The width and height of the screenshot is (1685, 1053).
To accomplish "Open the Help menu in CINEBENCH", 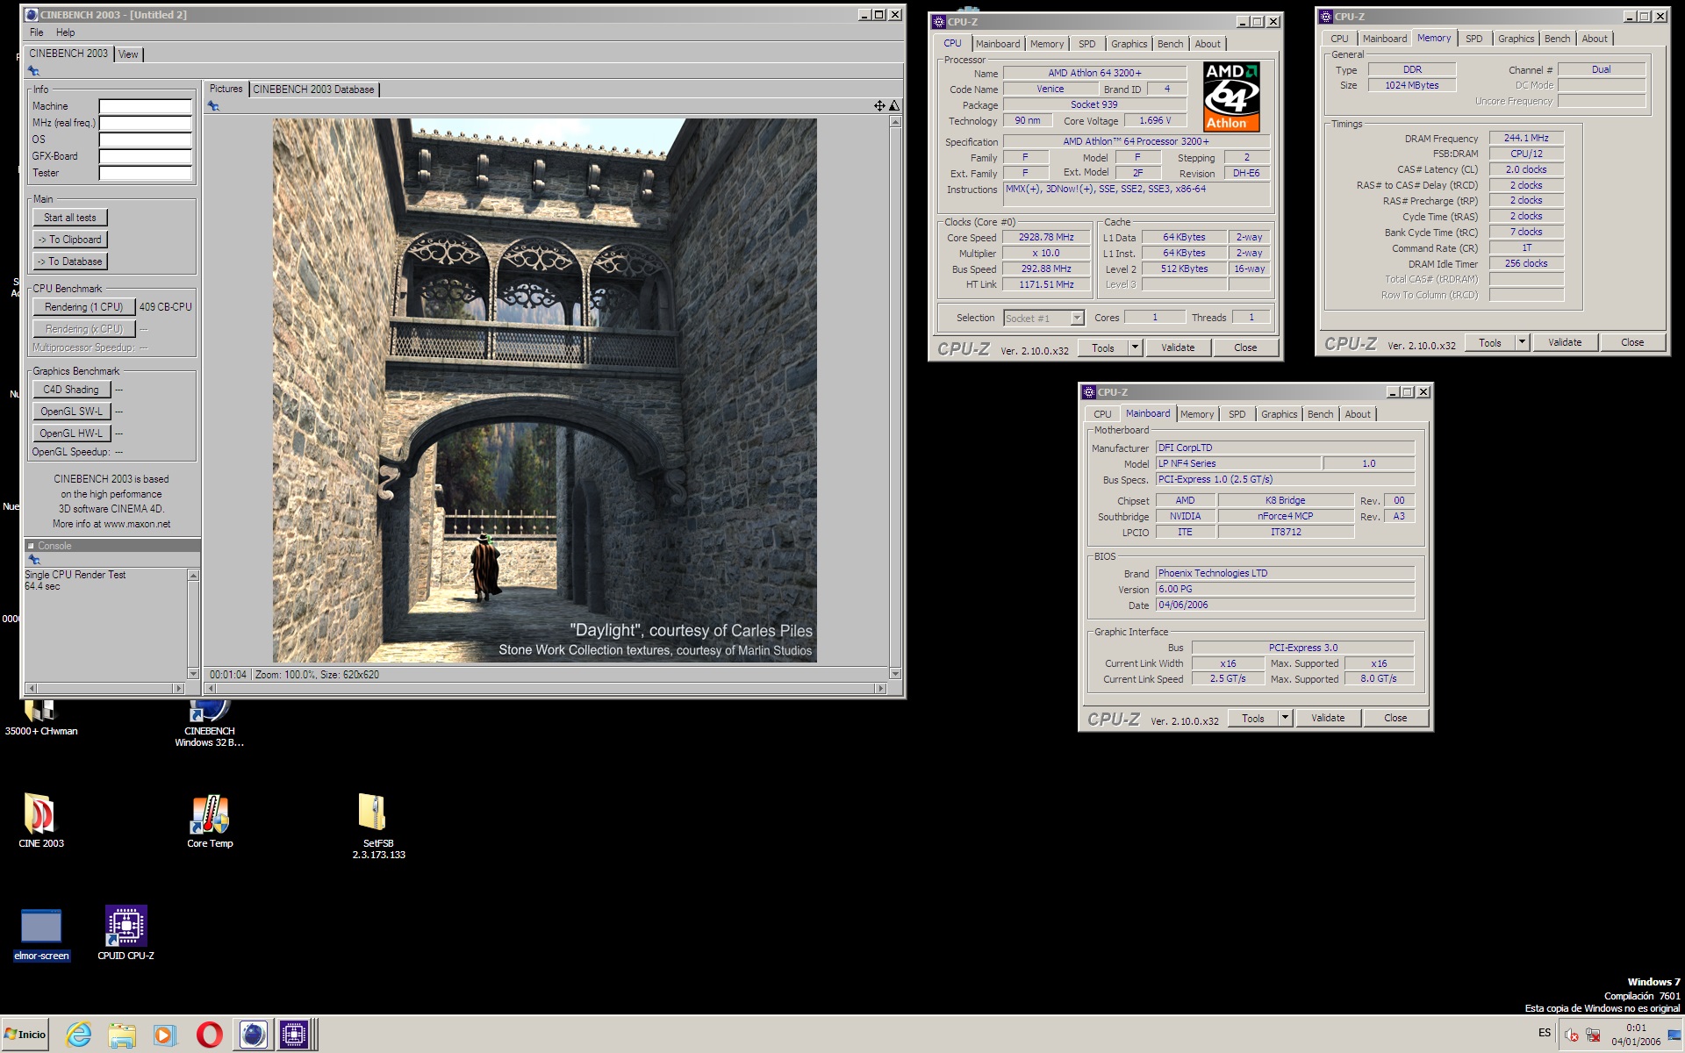I will tap(66, 32).
